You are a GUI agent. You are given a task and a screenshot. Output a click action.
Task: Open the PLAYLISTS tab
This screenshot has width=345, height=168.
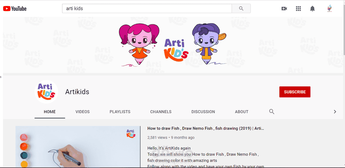coord(120,112)
